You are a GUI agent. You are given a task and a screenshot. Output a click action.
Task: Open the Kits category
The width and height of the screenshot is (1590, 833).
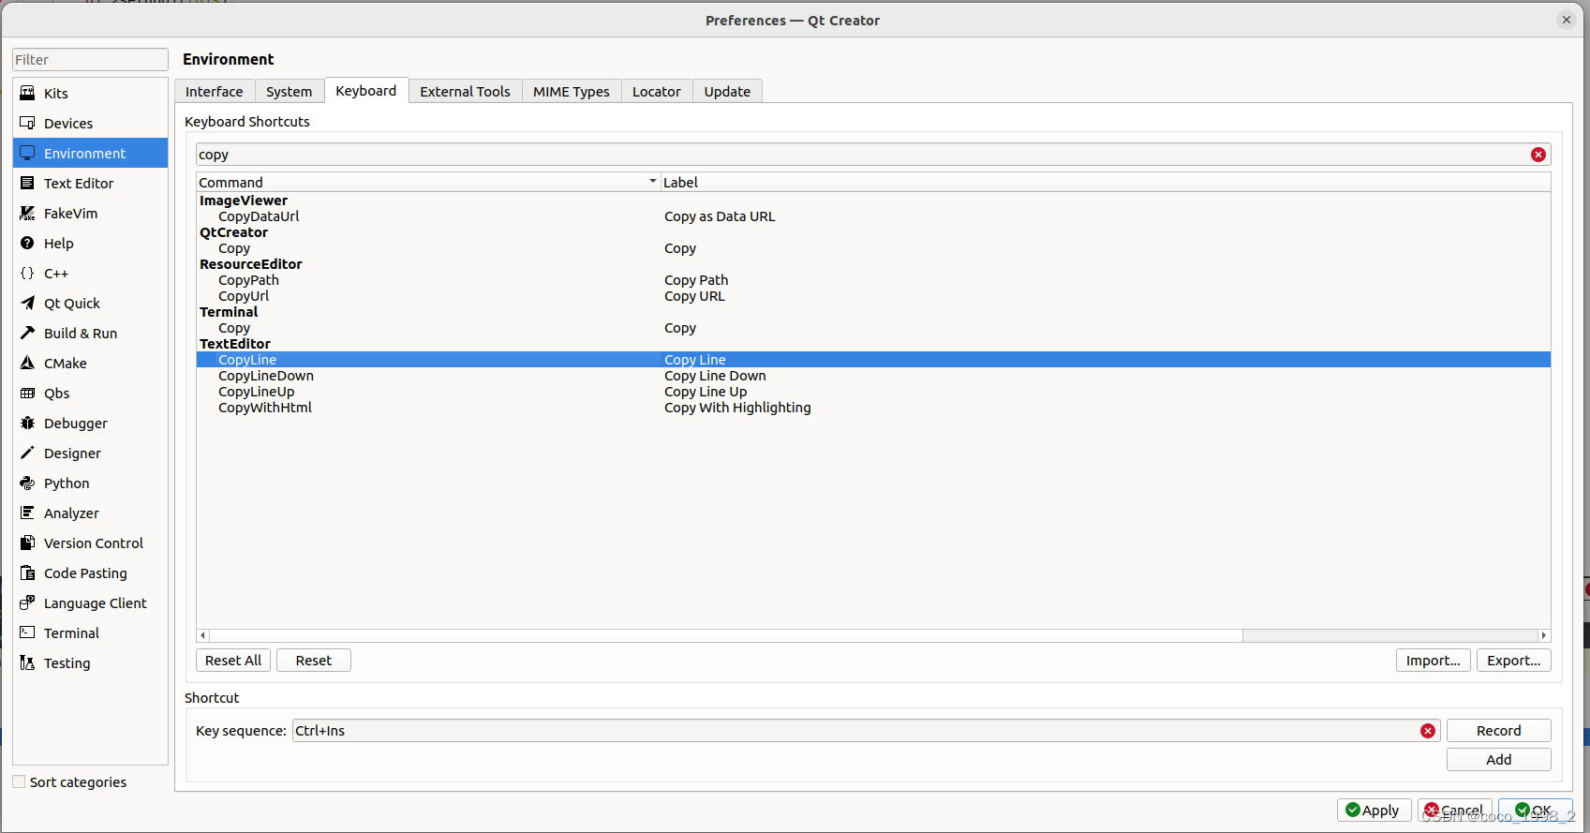click(x=90, y=94)
